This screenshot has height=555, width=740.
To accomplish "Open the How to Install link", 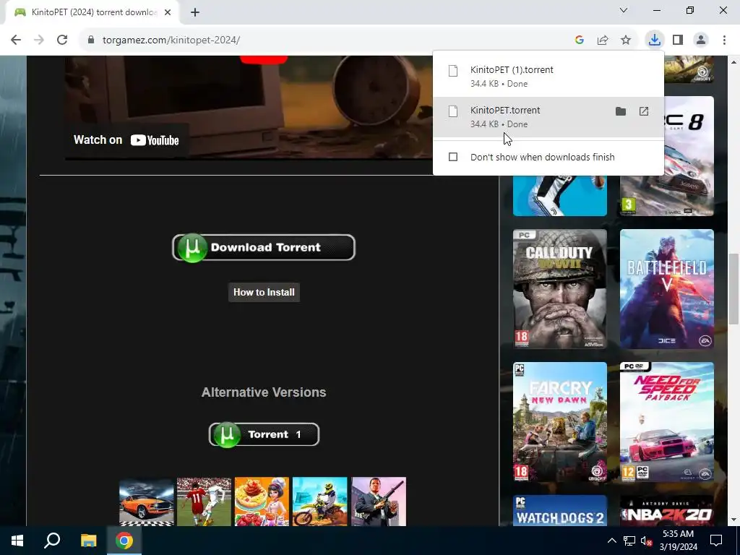I will 264,292.
